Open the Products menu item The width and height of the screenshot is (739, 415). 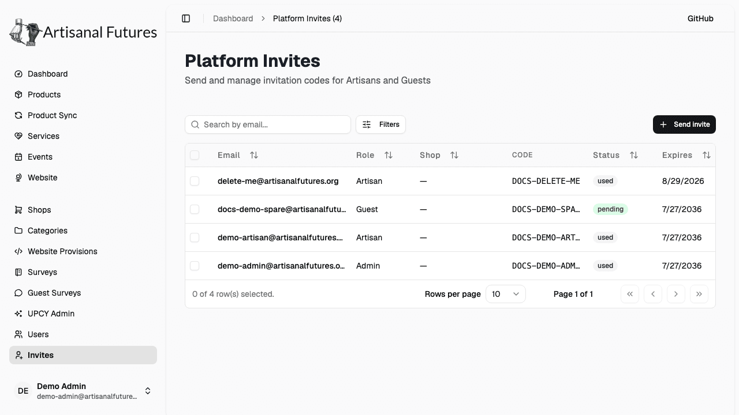click(x=83, y=95)
